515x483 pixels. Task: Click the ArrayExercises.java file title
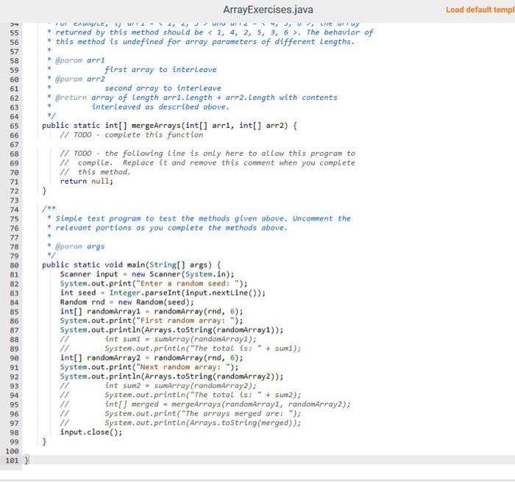click(x=268, y=10)
